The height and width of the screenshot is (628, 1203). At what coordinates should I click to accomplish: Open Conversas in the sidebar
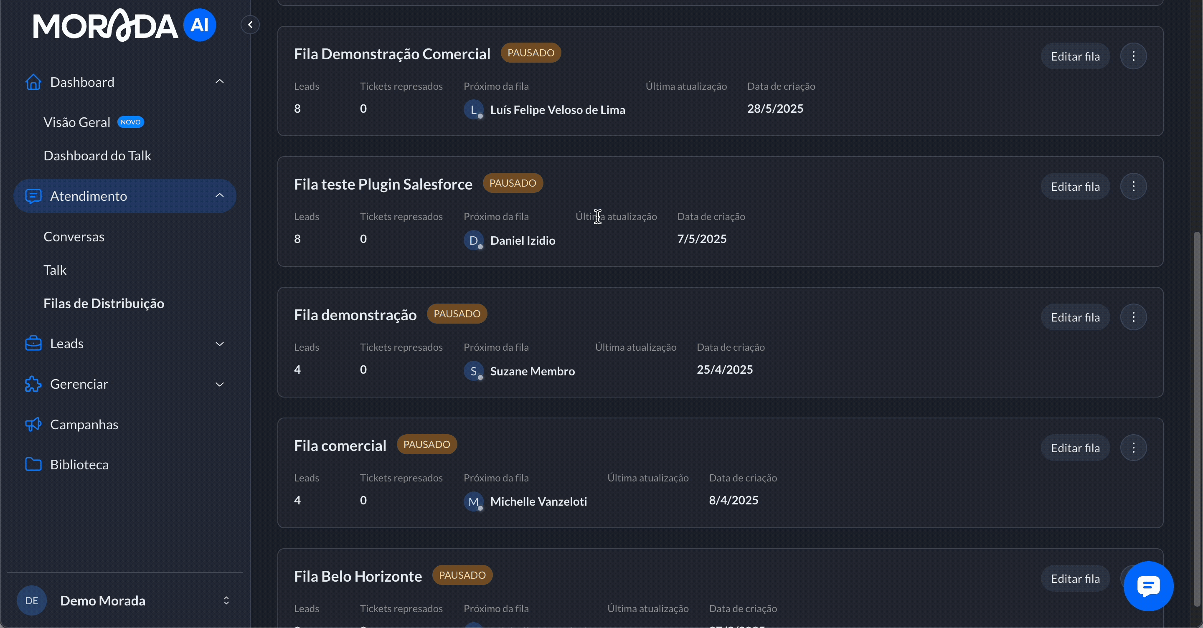point(74,237)
